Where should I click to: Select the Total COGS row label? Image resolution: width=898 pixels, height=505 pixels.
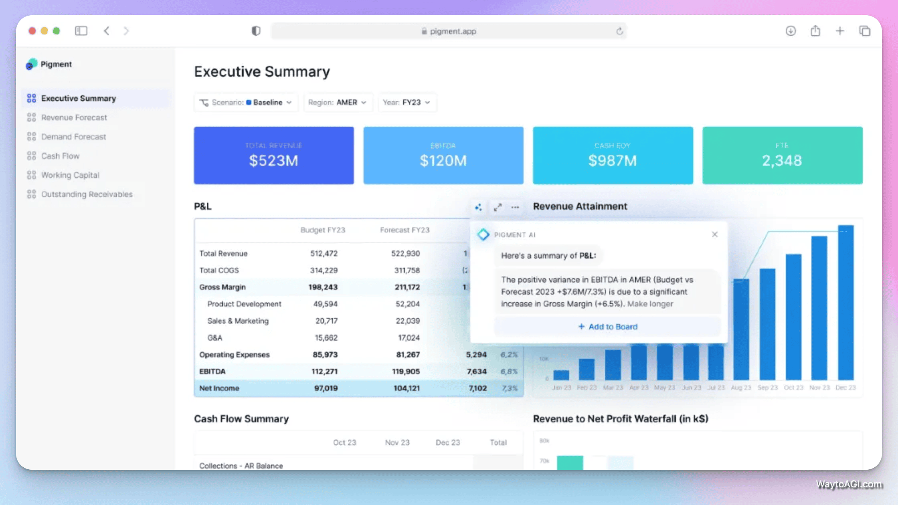pos(219,270)
